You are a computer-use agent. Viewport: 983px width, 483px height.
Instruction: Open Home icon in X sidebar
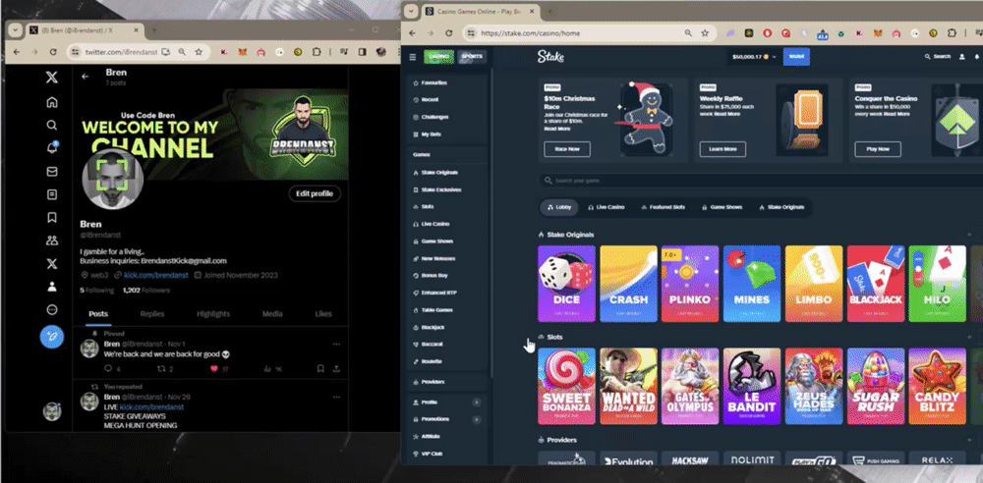click(52, 102)
